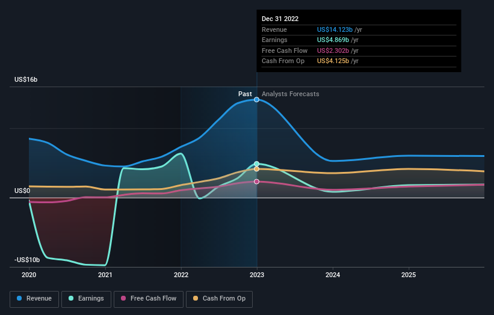The height and width of the screenshot is (315, 494).
Task: Click the Past label on the chart
Action: pyautogui.click(x=245, y=94)
